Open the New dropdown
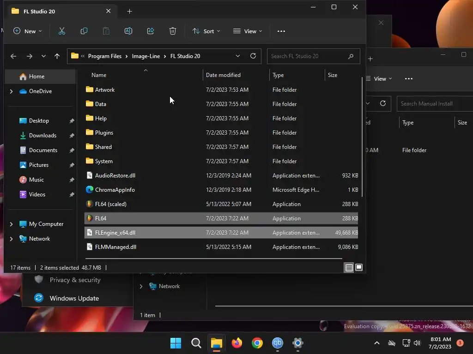 (x=28, y=31)
